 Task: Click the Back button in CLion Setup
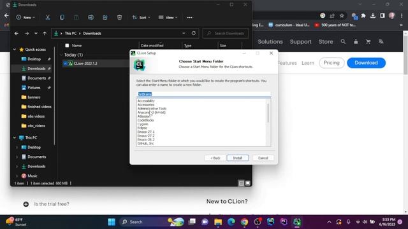click(215, 158)
